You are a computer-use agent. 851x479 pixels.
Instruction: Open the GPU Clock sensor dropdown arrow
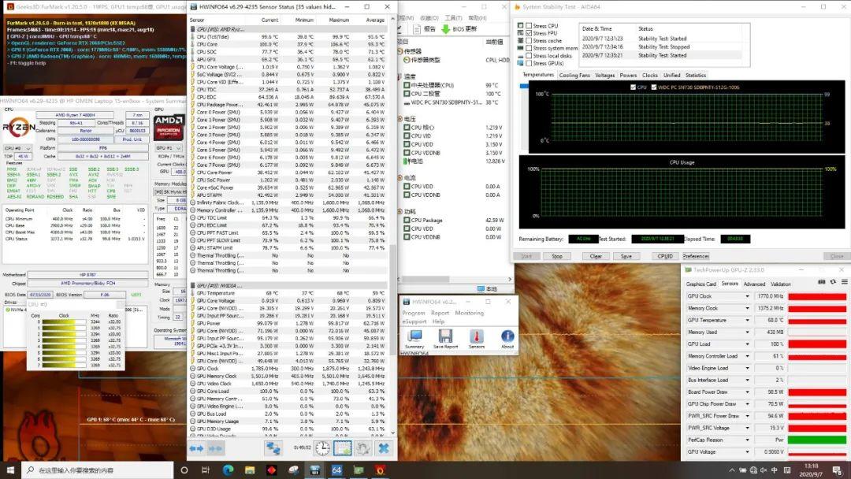pos(748,297)
